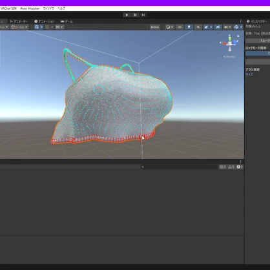Open the VRChat SDK menu
Image resolution: width=270 pixels, height=270 pixels.
[x=8, y=8]
